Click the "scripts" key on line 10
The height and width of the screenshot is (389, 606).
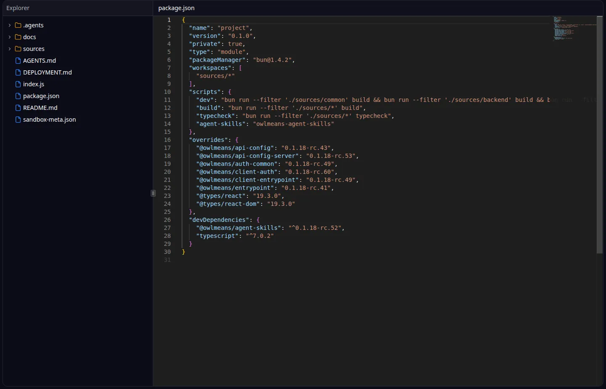pyautogui.click(x=205, y=92)
